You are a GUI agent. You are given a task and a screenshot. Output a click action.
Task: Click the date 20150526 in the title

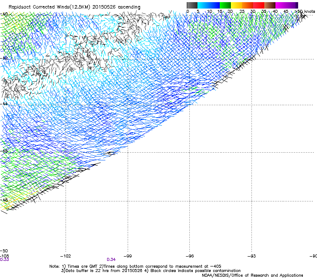[104, 7]
